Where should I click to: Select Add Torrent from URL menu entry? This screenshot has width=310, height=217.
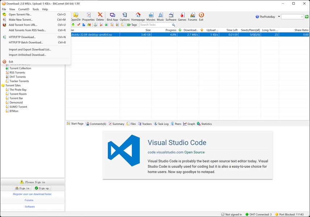23,25
